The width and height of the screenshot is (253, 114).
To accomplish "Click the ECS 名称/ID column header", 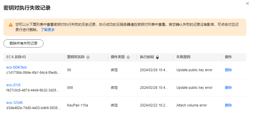I will point(16,57).
